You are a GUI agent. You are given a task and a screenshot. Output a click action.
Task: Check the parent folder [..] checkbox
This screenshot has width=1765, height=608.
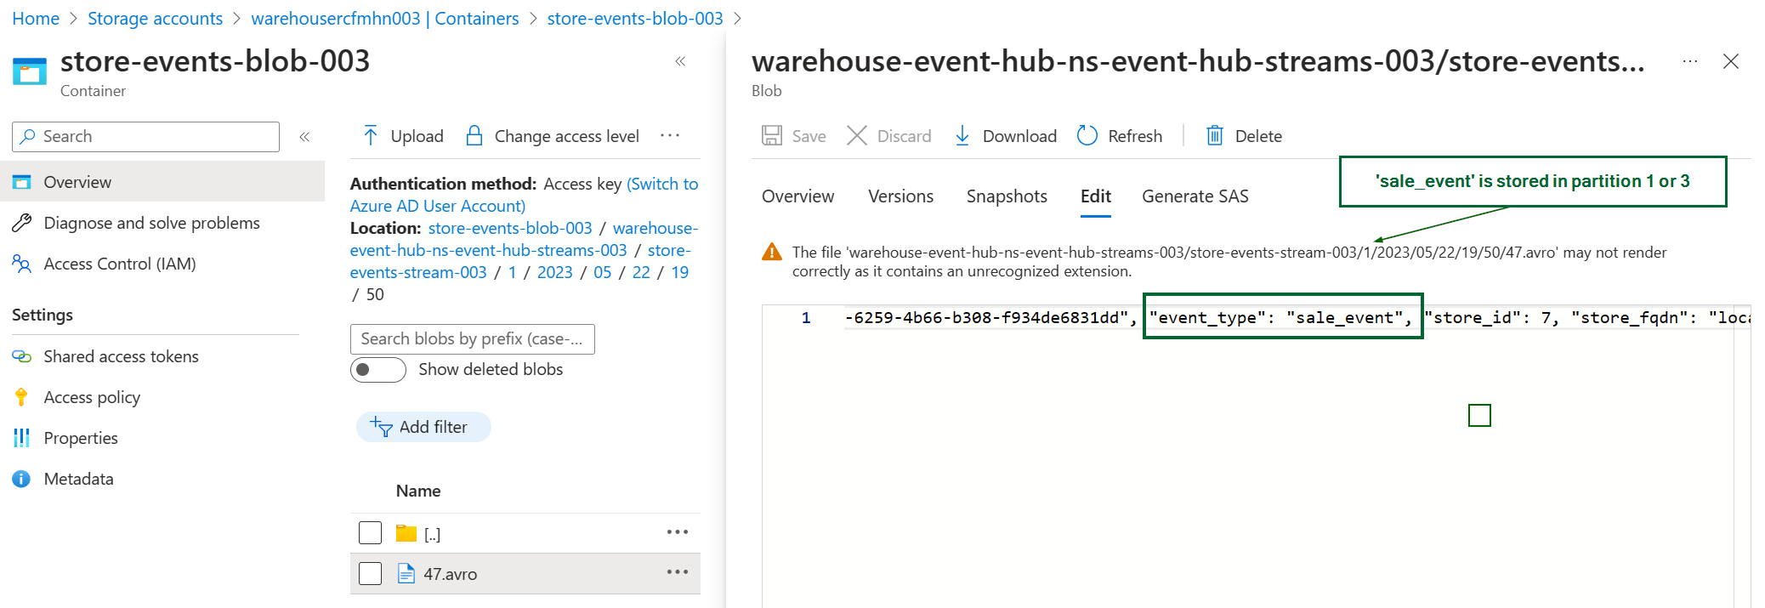370,533
